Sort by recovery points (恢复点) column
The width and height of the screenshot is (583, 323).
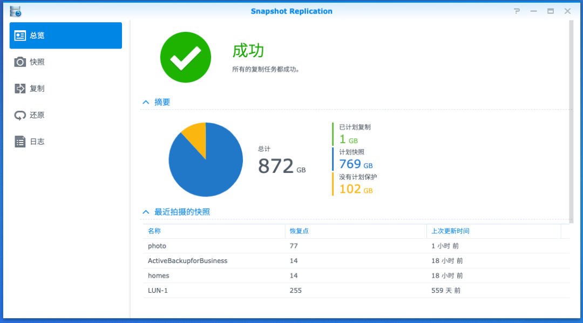299,231
